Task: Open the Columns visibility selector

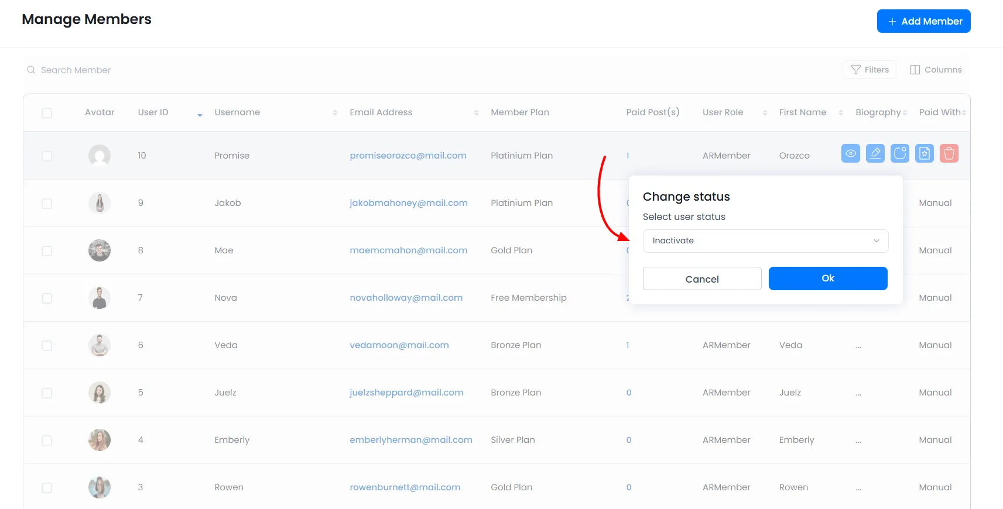Action: [936, 70]
